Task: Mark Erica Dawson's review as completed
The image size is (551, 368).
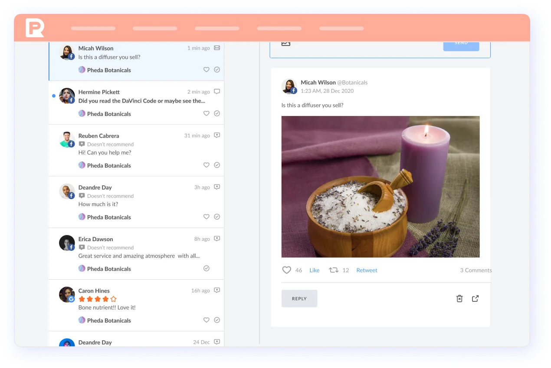Action: [207, 268]
